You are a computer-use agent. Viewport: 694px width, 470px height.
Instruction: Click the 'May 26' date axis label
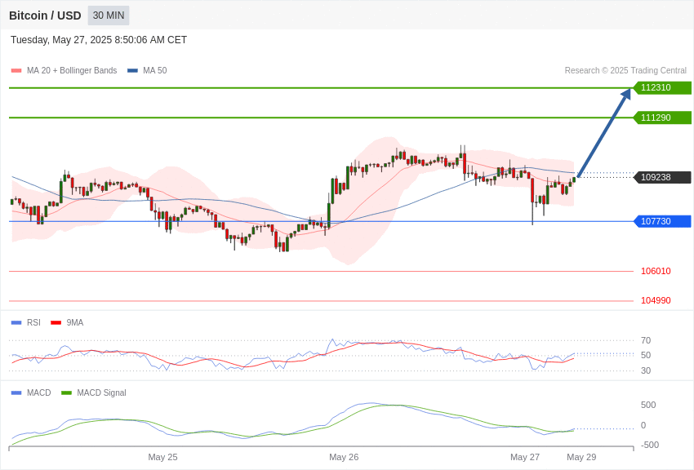344,457
